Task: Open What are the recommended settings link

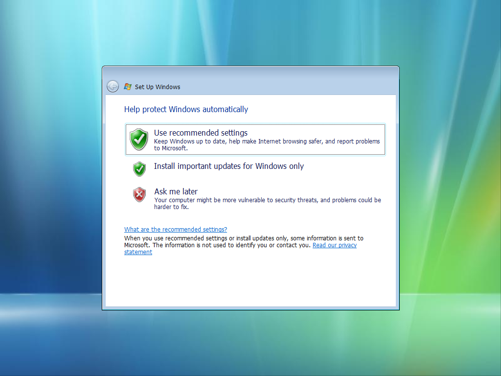Action: (176, 229)
